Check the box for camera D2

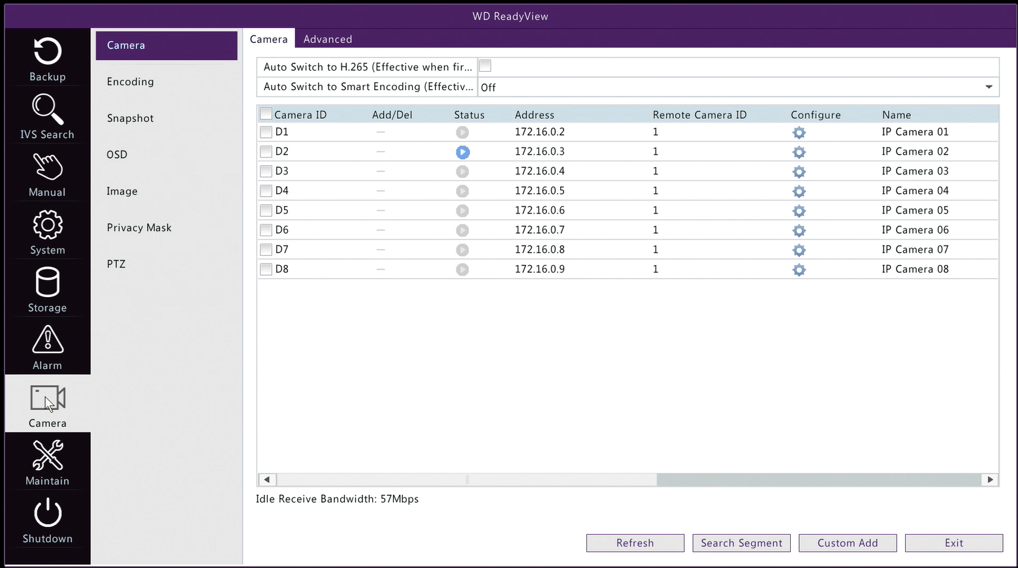(266, 151)
